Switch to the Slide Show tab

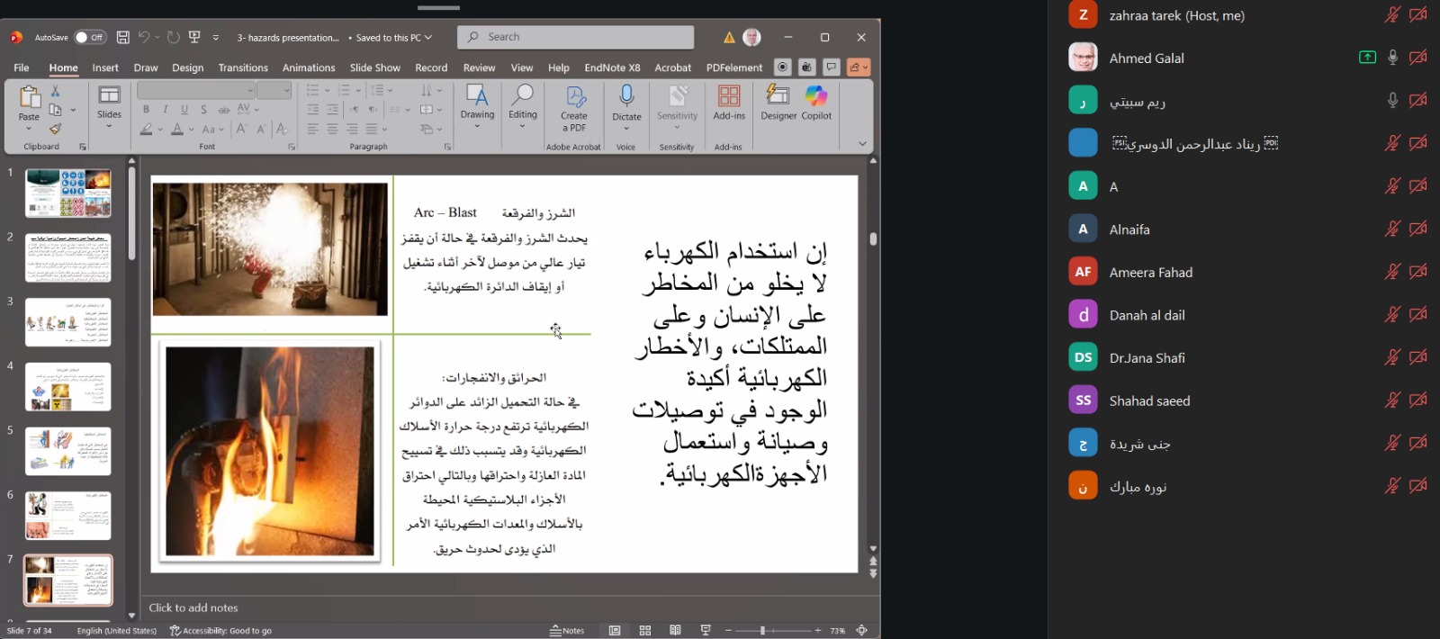coord(374,67)
